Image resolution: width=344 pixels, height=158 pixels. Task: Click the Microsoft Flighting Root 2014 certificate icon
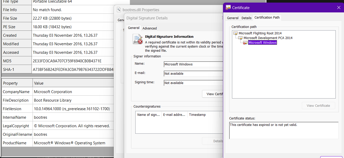pyautogui.click(x=235, y=33)
